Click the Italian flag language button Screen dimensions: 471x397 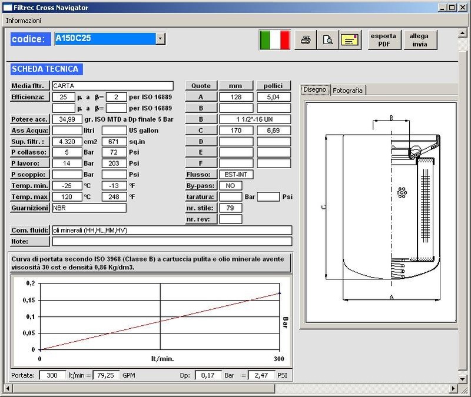click(275, 40)
